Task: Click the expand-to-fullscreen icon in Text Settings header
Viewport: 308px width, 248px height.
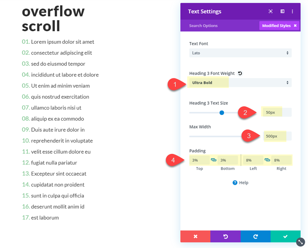Action: coord(271,12)
